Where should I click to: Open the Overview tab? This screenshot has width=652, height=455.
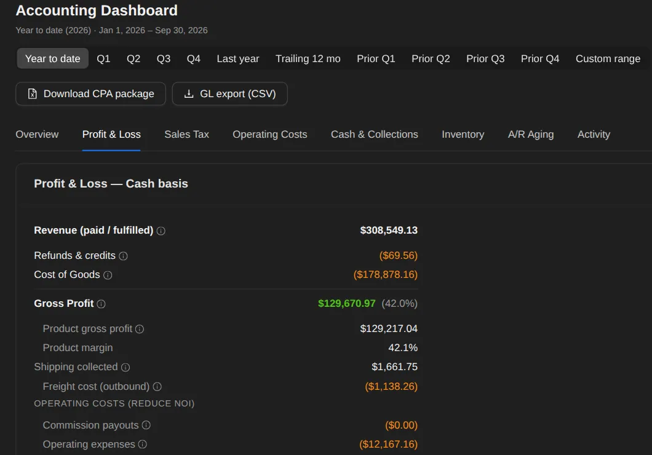(37, 135)
